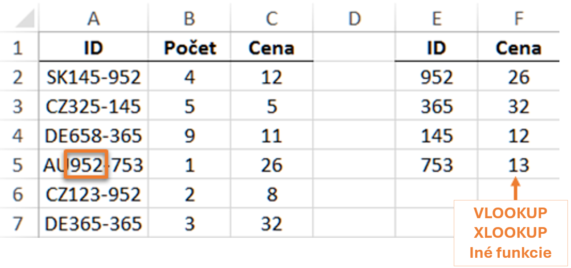Click cell containing AU952-753
Viewport: 571px width, 268px height.
point(93,165)
